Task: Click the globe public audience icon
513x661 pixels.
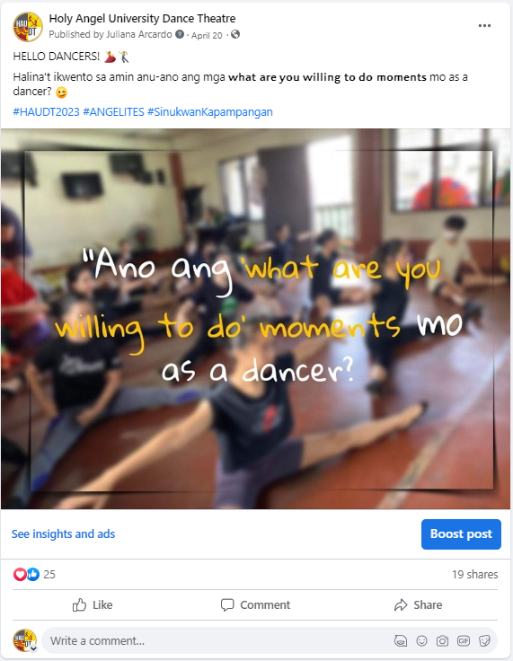Action: coord(235,34)
